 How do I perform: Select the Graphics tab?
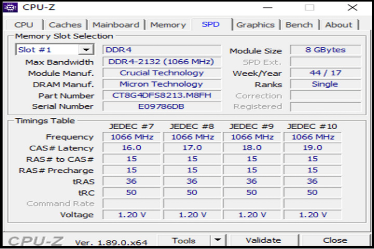click(x=255, y=25)
